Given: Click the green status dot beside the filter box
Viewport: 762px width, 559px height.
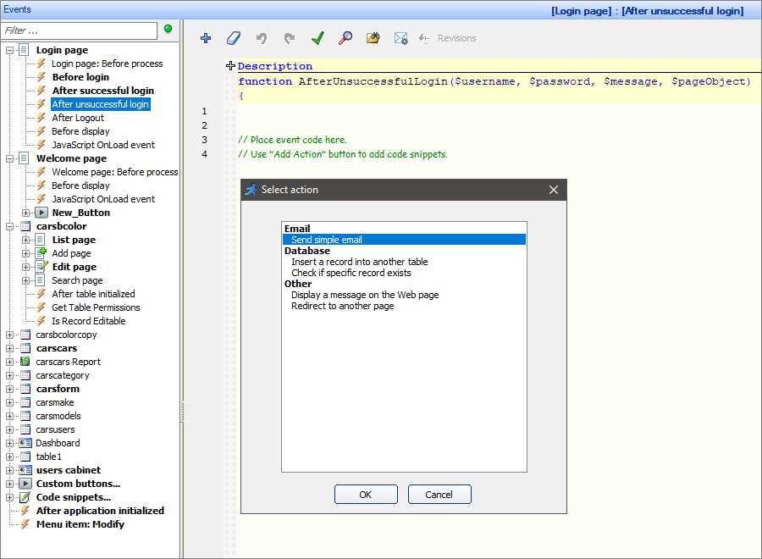Looking at the screenshot, I should pos(168,30).
